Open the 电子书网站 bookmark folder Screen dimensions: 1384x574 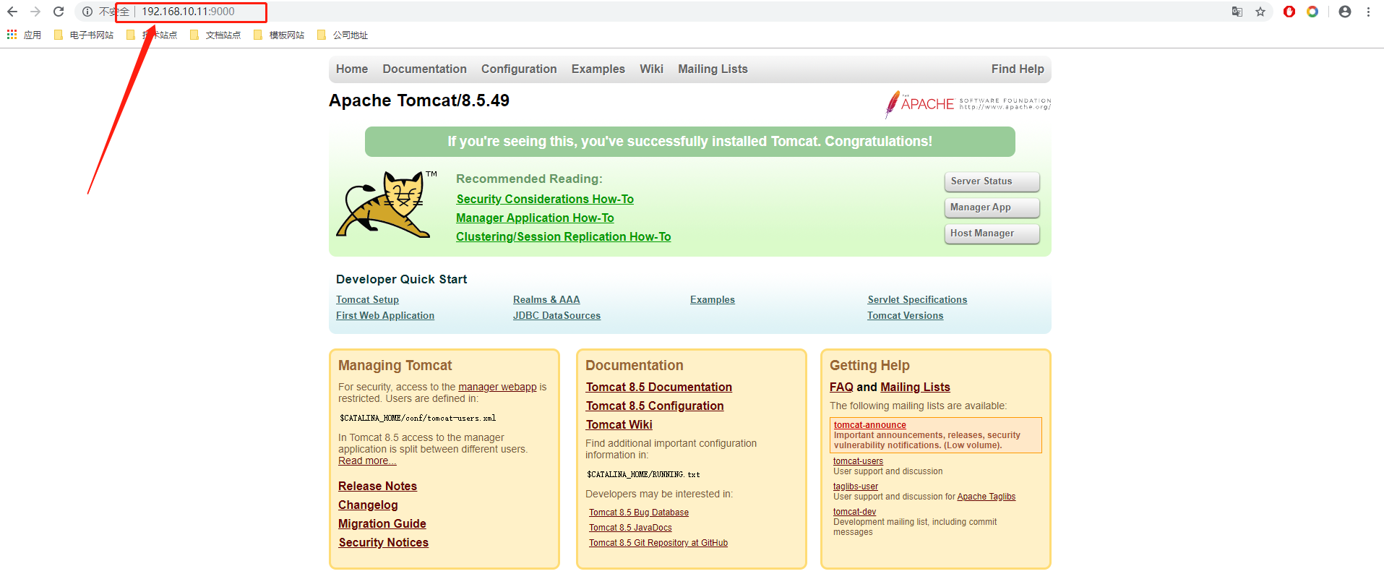click(85, 35)
